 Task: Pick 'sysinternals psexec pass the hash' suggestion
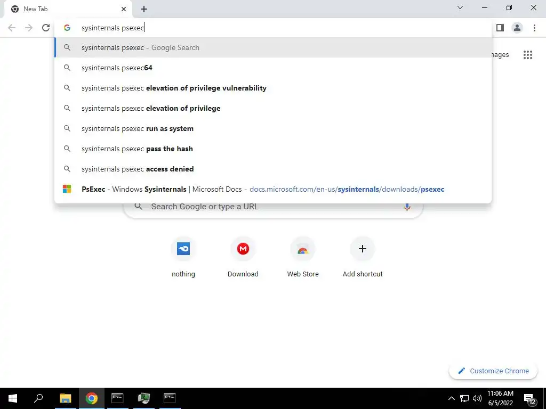[273, 149]
